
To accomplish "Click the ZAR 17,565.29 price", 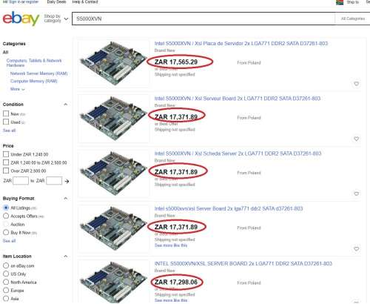I will click(x=176, y=62).
